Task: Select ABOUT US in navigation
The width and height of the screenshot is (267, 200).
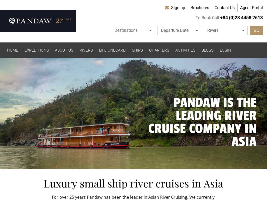Action: tap(64, 50)
